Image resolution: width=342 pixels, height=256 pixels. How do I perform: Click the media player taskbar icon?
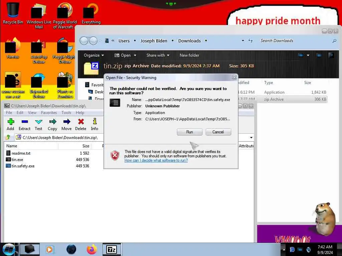coord(49,249)
